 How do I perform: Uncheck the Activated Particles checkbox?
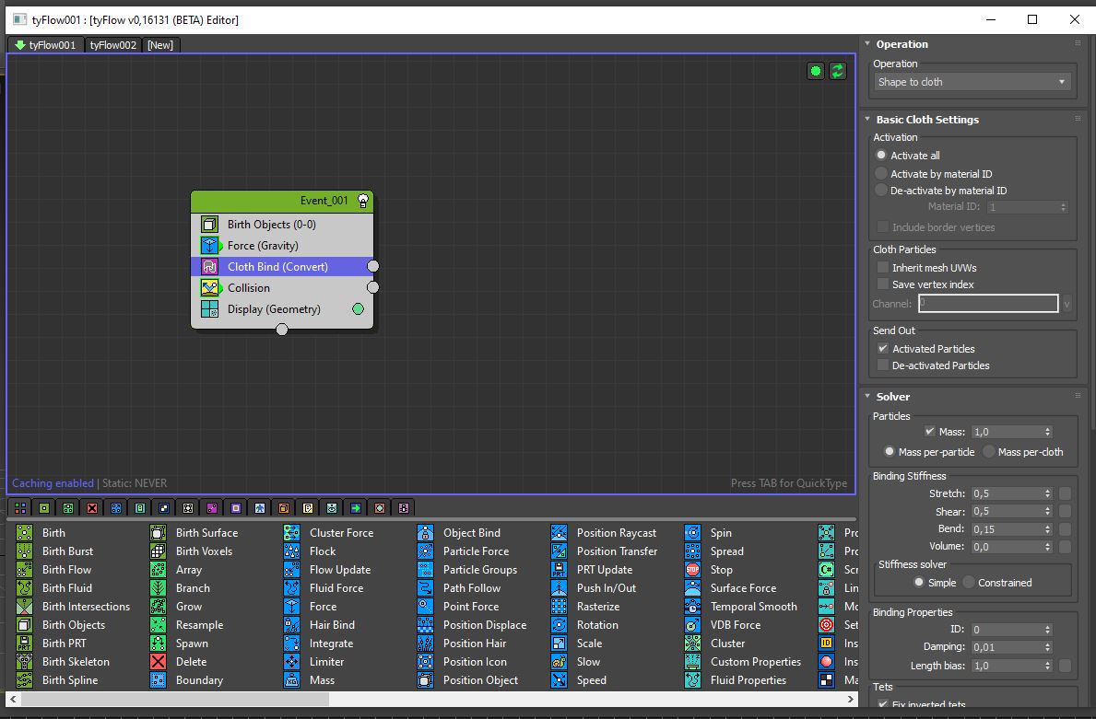(x=882, y=349)
